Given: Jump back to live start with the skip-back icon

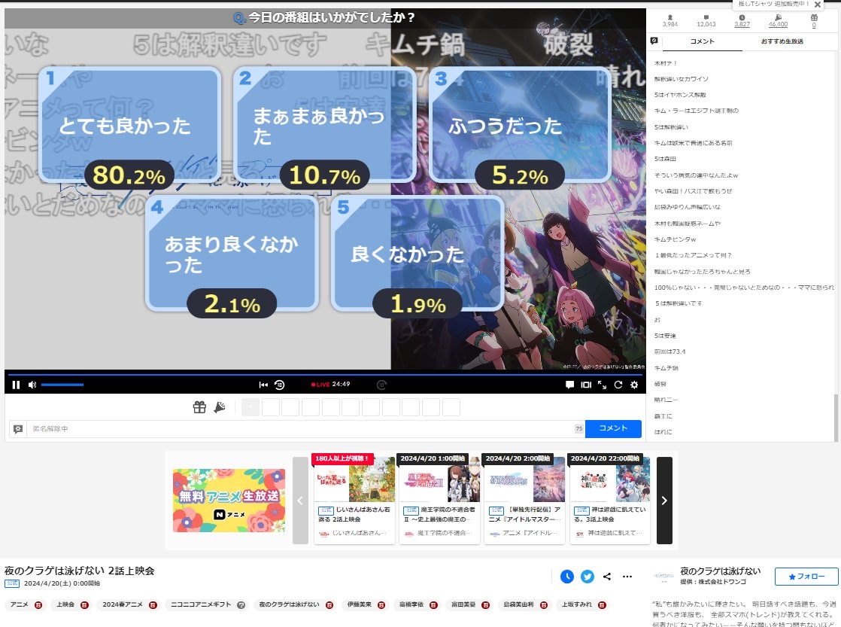Looking at the screenshot, I should pyautogui.click(x=263, y=385).
